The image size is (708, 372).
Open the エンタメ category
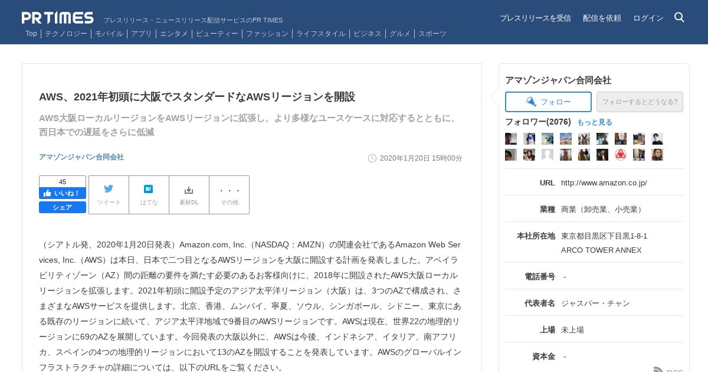click(174, 34)
